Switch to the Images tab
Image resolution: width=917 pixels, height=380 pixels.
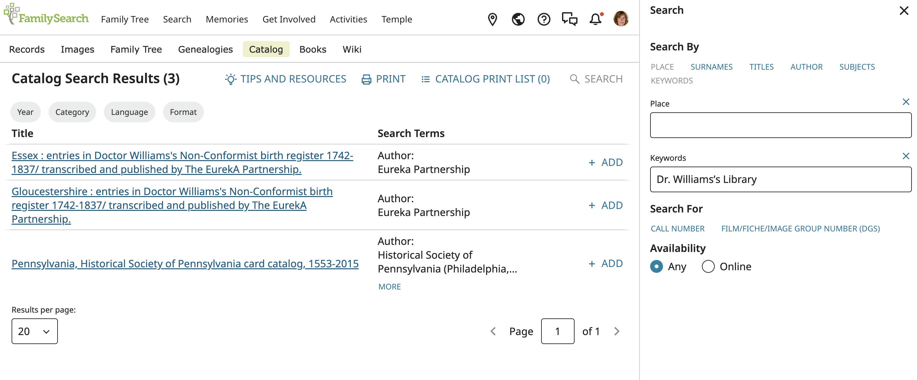pyautogui.click(x=77, y=49)
